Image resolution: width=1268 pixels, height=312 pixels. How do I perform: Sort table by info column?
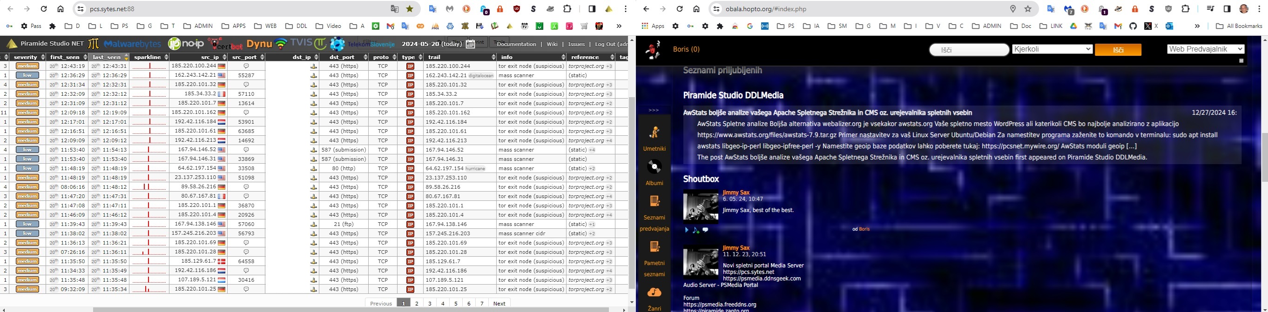click(531, 57)
